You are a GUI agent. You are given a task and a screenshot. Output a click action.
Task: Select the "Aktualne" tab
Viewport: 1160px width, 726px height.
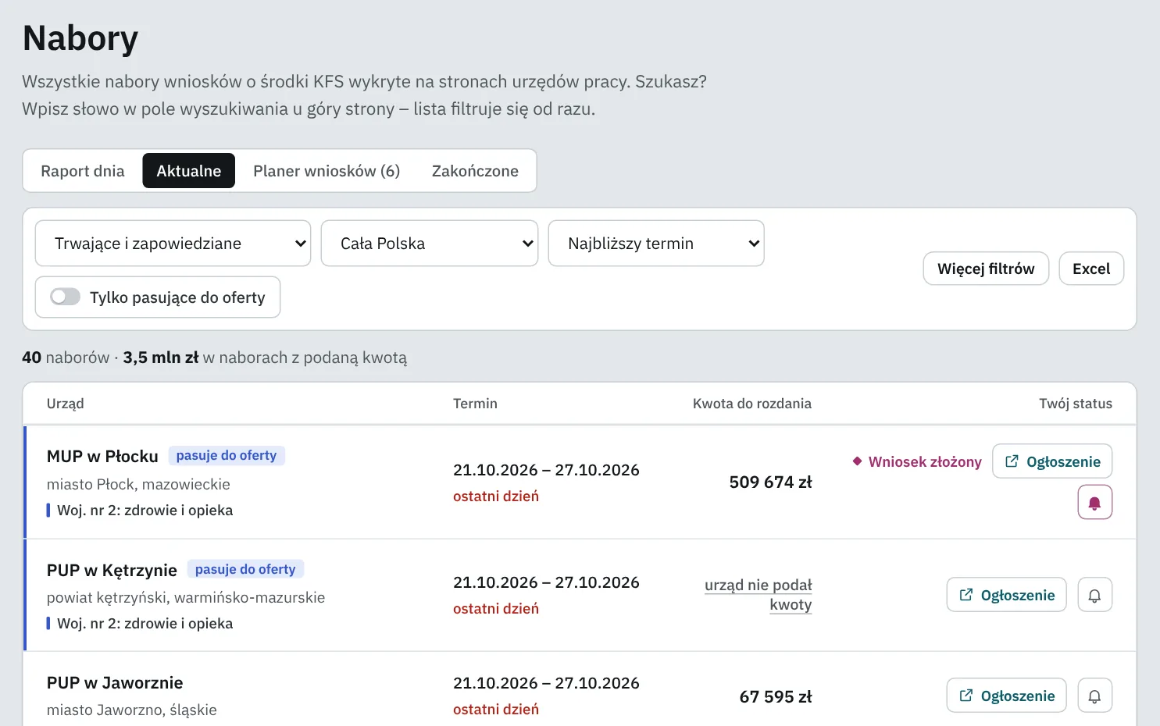(x=189, y=171)
